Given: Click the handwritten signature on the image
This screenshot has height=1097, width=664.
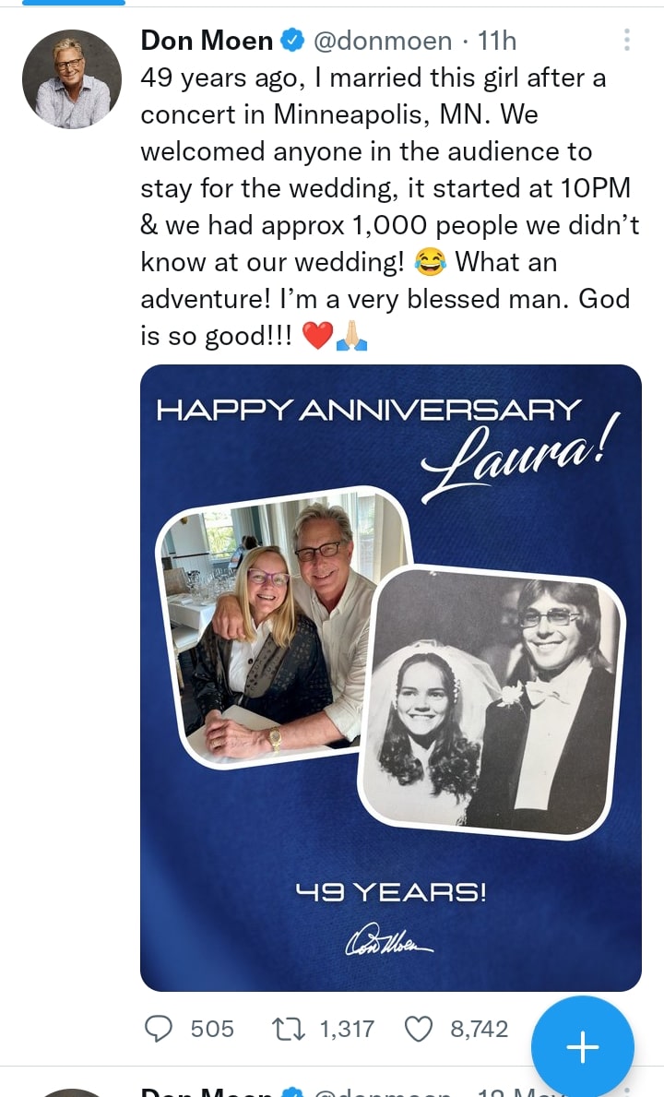Looking at the screenshot, I should (x=388, y=942).
